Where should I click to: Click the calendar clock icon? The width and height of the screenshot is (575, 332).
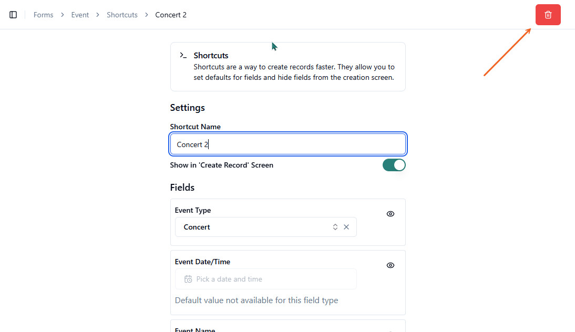(x=188, y=279)
